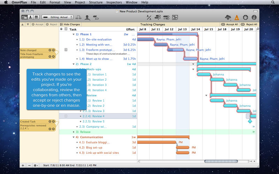Collapse the Phase 1 task group

point(74,34)
